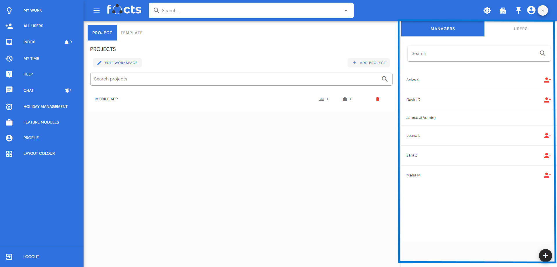The width and height of the screenshot is (557, 267).
Task: Open theme settings sun icon
Action: [x=487, y=11]
